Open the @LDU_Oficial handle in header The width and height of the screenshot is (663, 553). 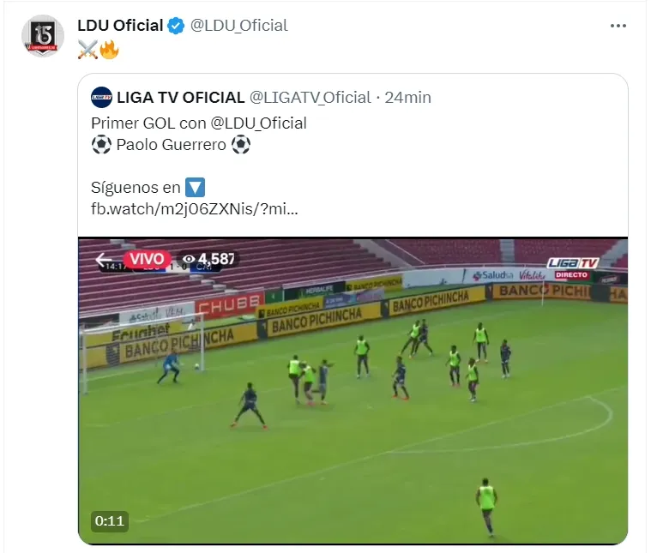pyautogui.click(x=239, y=26)
